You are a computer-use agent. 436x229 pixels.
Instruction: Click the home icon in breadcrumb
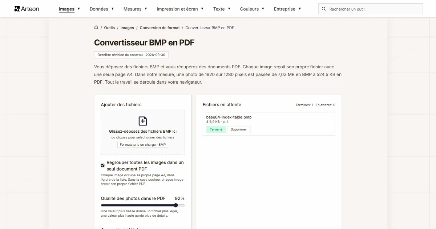point(96,27)
